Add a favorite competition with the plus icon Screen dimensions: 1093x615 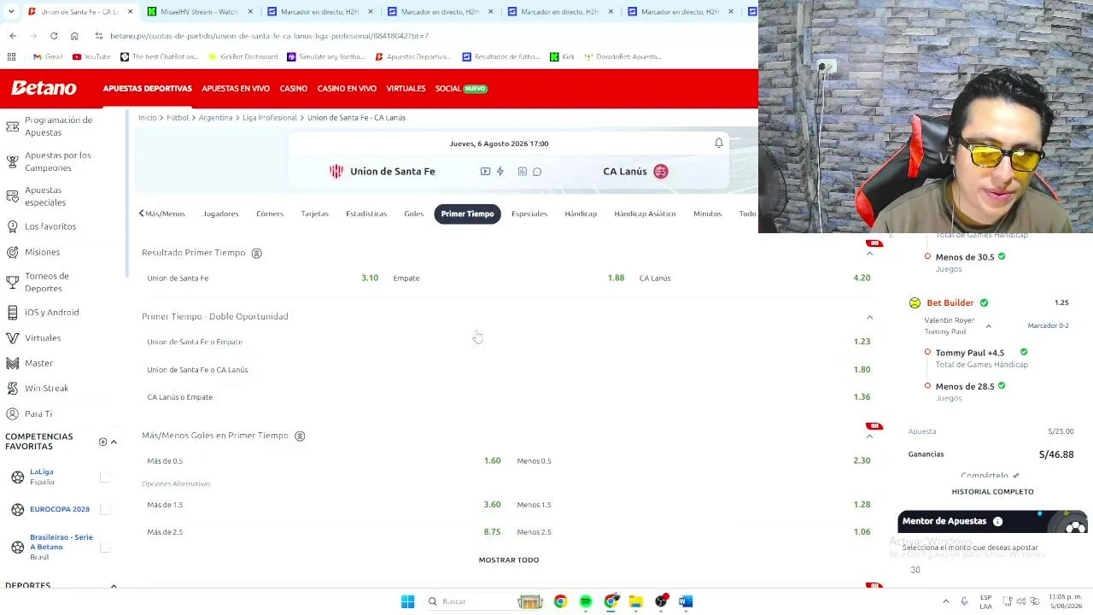coord(102,442)
